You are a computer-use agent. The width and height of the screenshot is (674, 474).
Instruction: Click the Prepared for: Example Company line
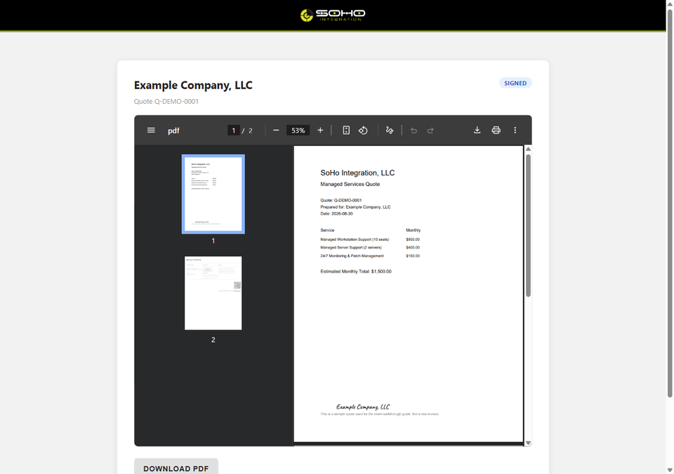(355, 207)
